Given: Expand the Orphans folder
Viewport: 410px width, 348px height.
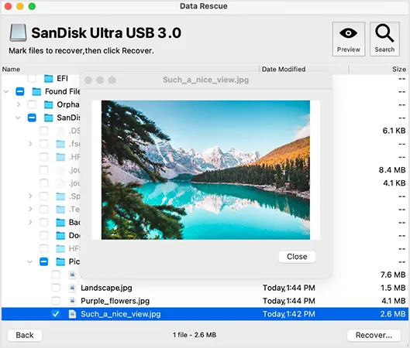Looking at the screenshot, I should tap(18, 104).
